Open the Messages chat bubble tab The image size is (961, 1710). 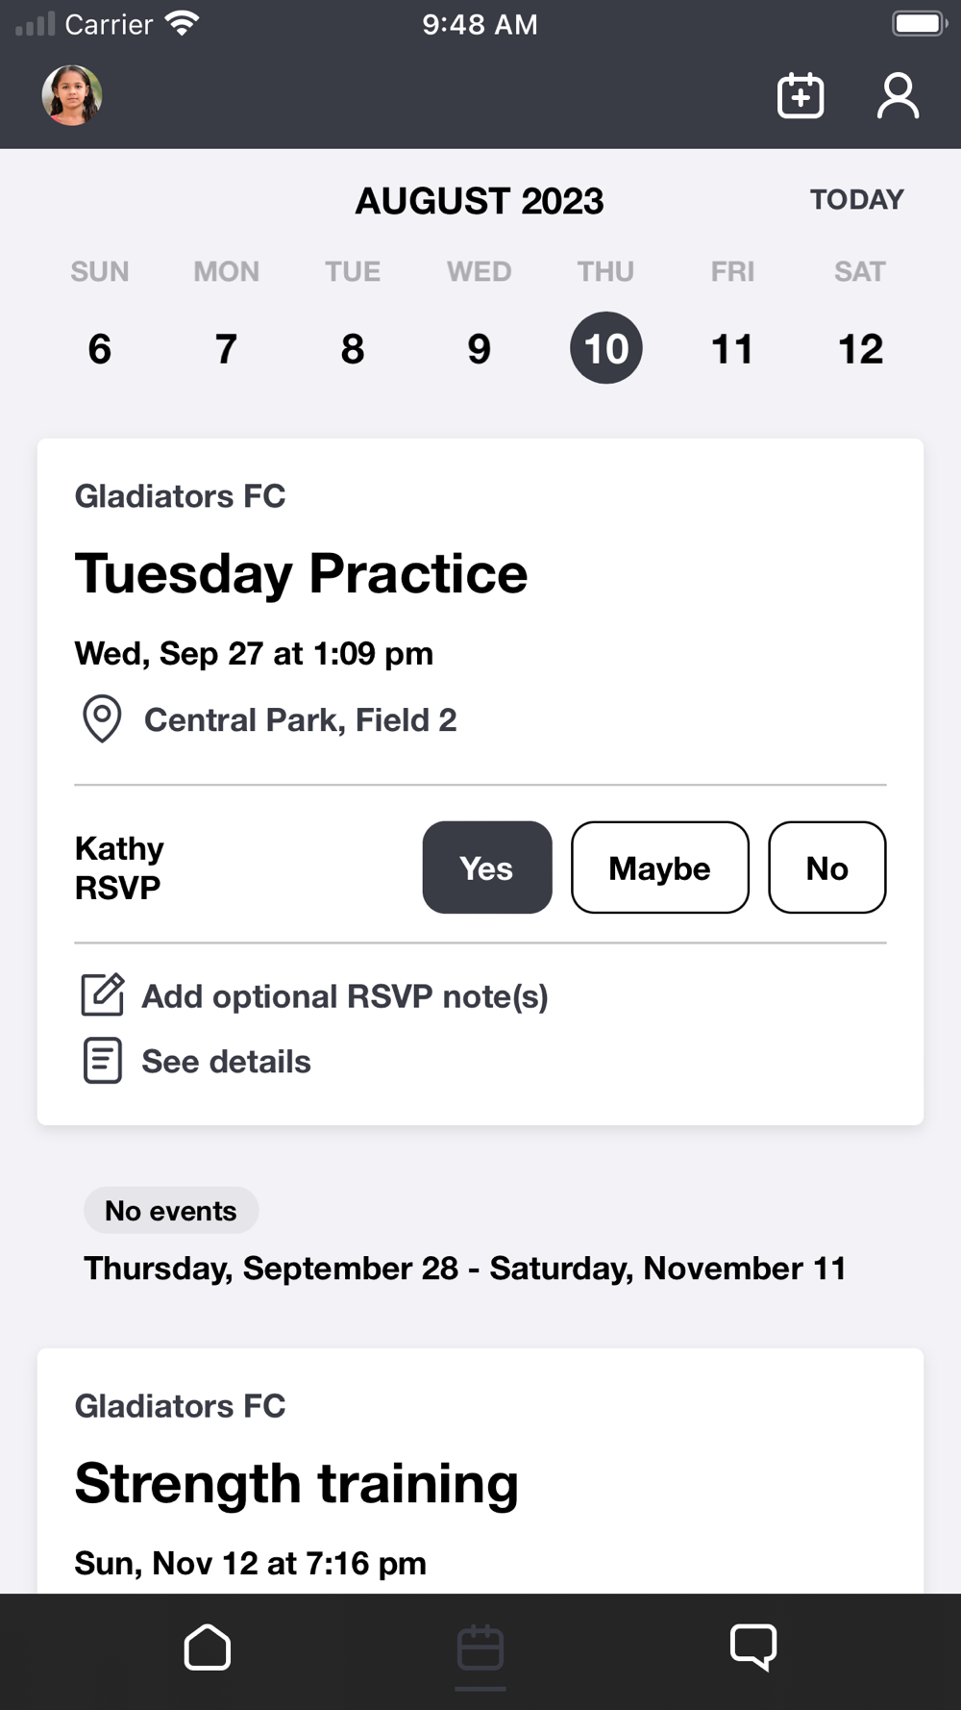(x=753, y=1647)
